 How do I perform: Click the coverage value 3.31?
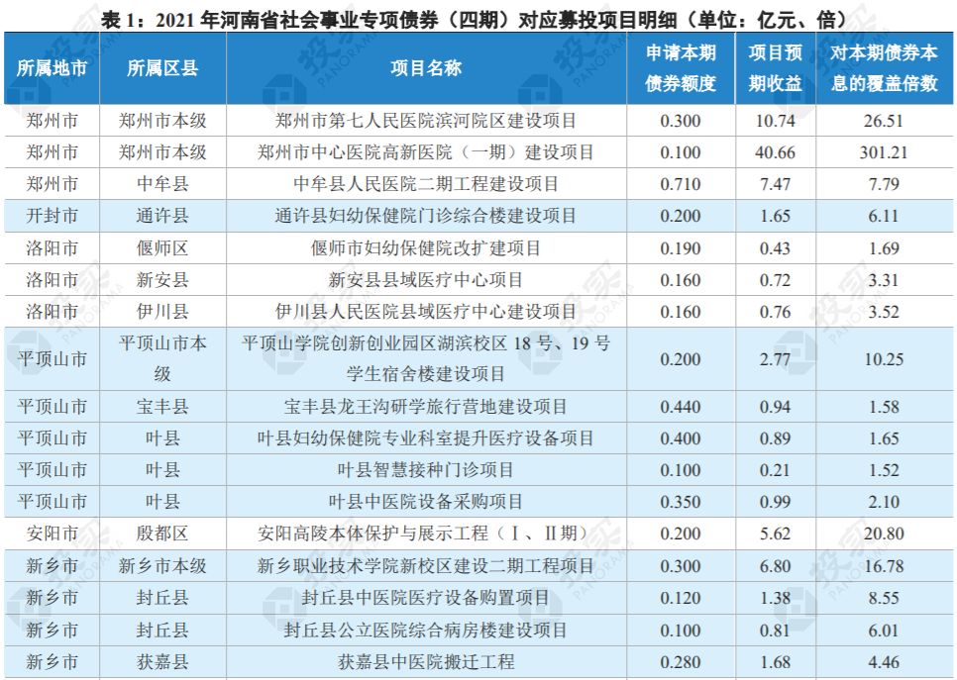(884, 280)
